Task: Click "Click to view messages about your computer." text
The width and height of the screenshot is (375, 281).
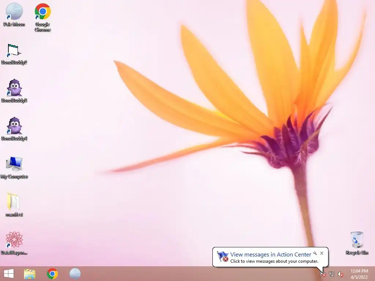Action: pyautogui.click(x=274, y=261)
